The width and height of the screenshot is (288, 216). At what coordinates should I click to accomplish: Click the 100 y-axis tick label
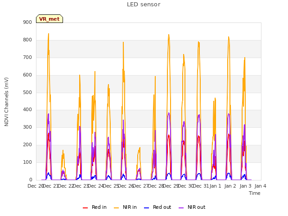(x=27, y=162)
